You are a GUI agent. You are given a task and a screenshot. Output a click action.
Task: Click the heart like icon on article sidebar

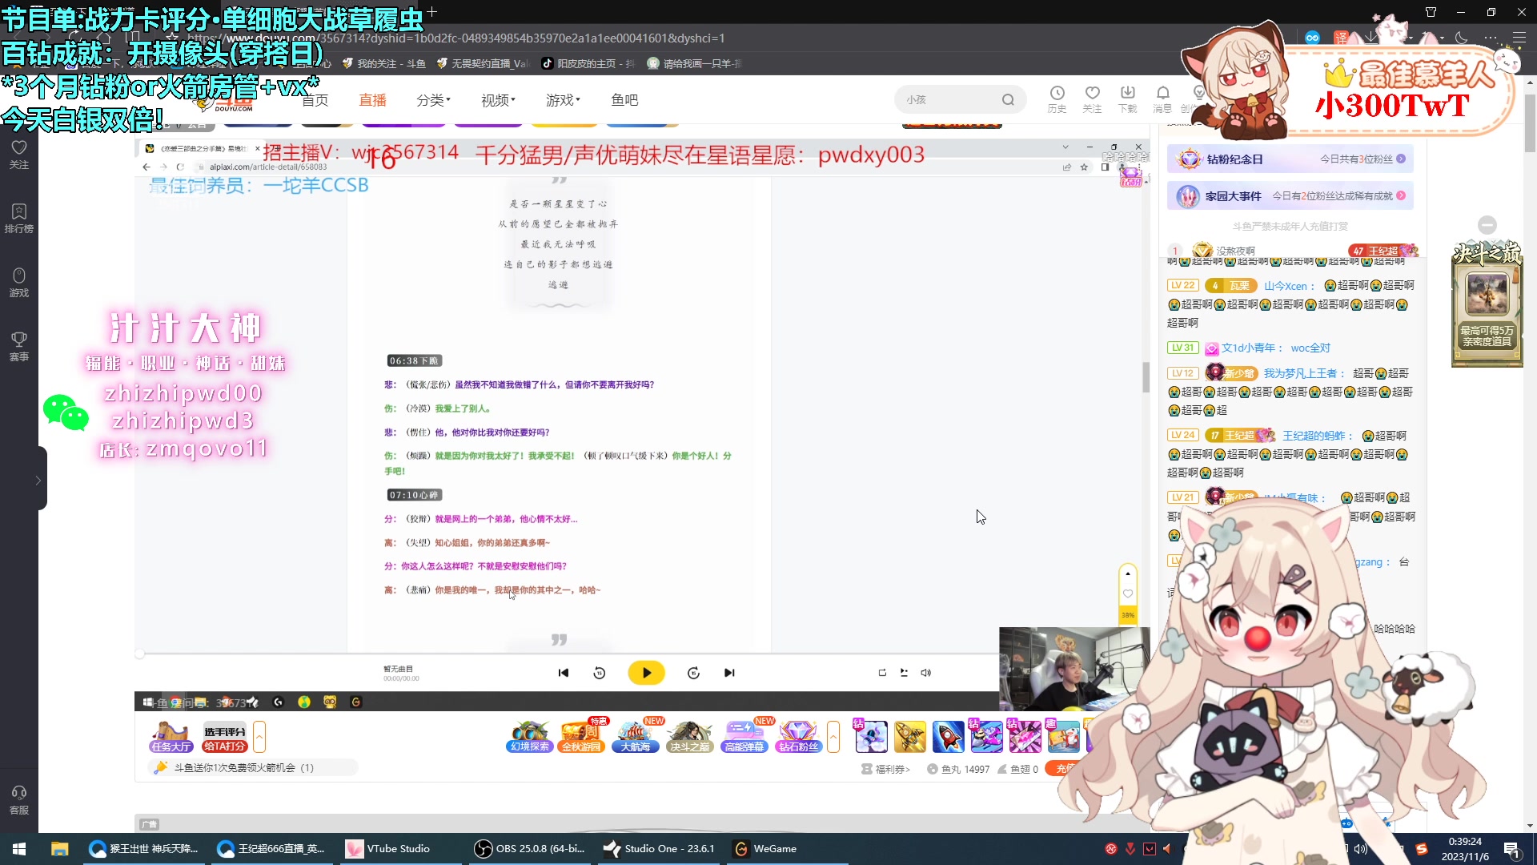1128,593
